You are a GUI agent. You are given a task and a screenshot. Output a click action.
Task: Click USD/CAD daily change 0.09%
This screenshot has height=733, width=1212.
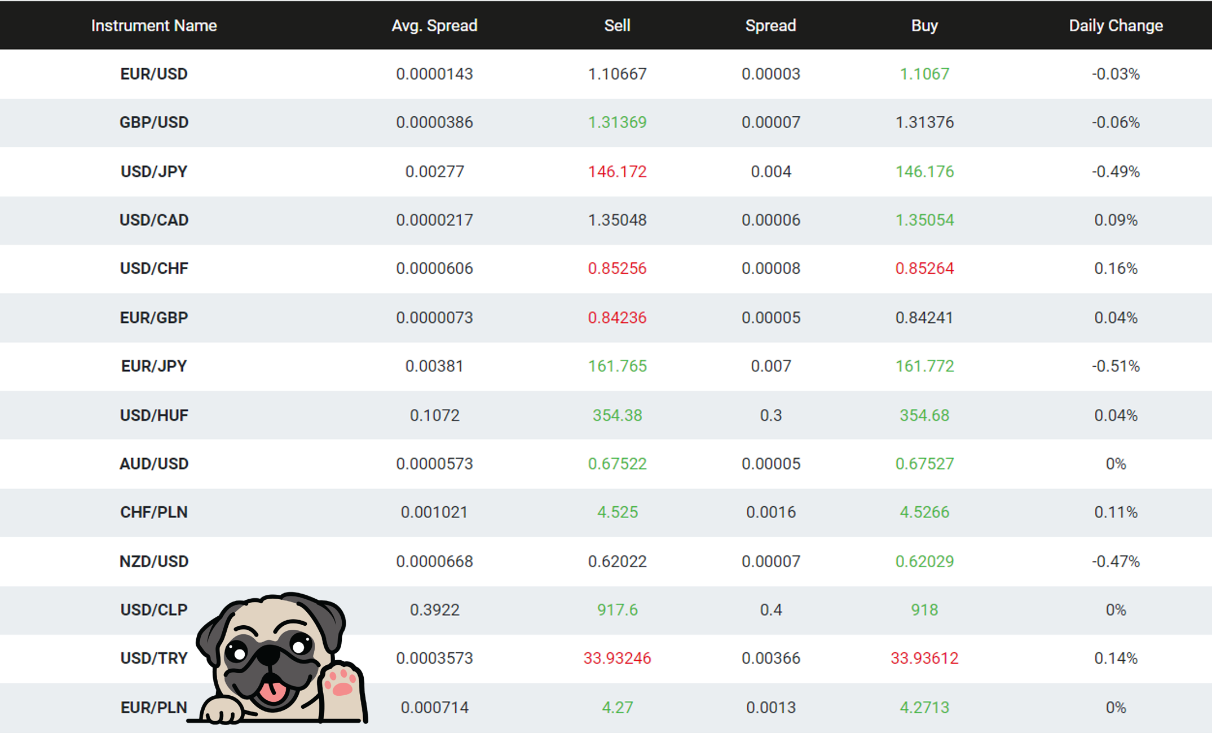click(1116, 220)
